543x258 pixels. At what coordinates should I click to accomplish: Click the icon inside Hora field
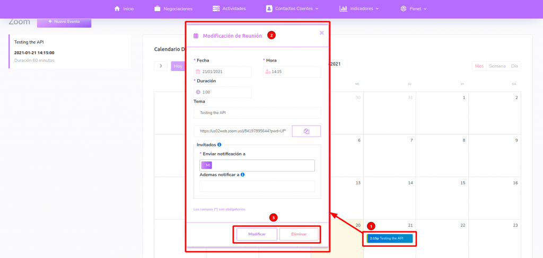[268, 72]
